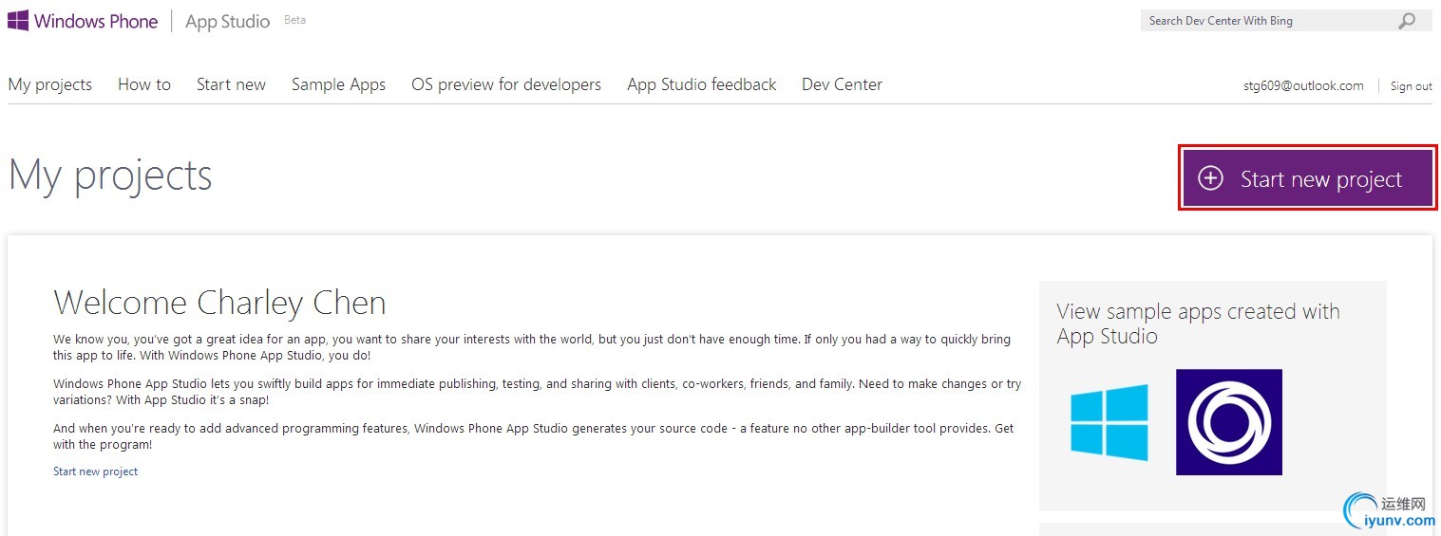
Task: Open OS preview for developers
Action: 506,84
